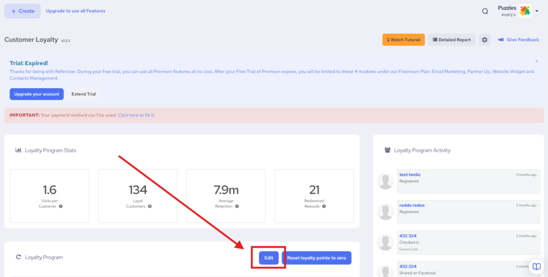Click the Upgrade your account button

(x=36, y=94)
